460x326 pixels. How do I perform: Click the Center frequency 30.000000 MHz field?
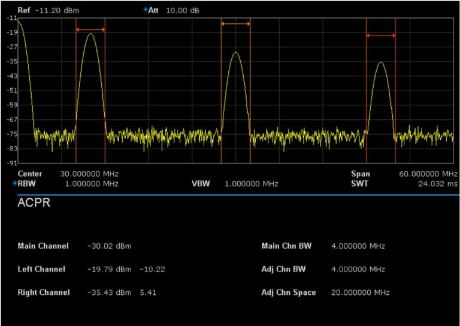[90, 174]
